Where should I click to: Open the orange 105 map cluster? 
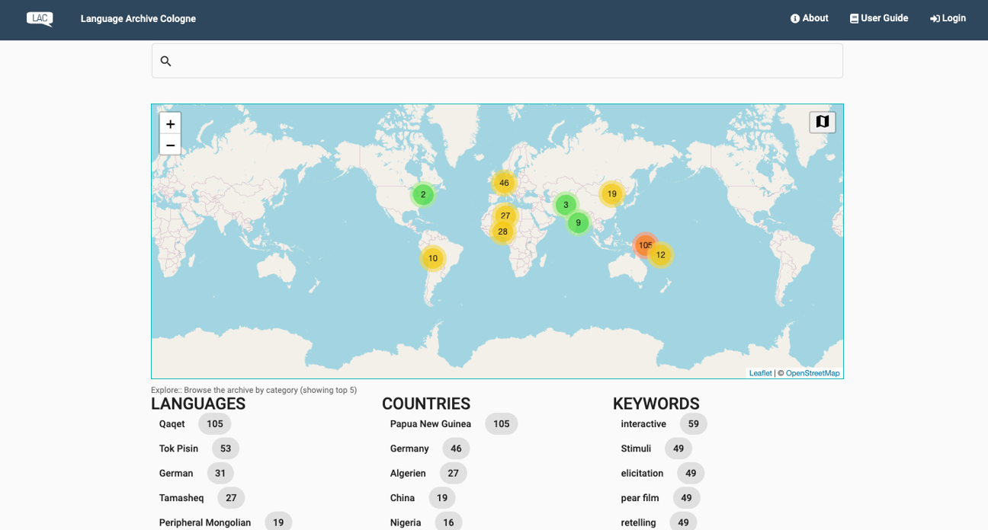pos(644,244)
